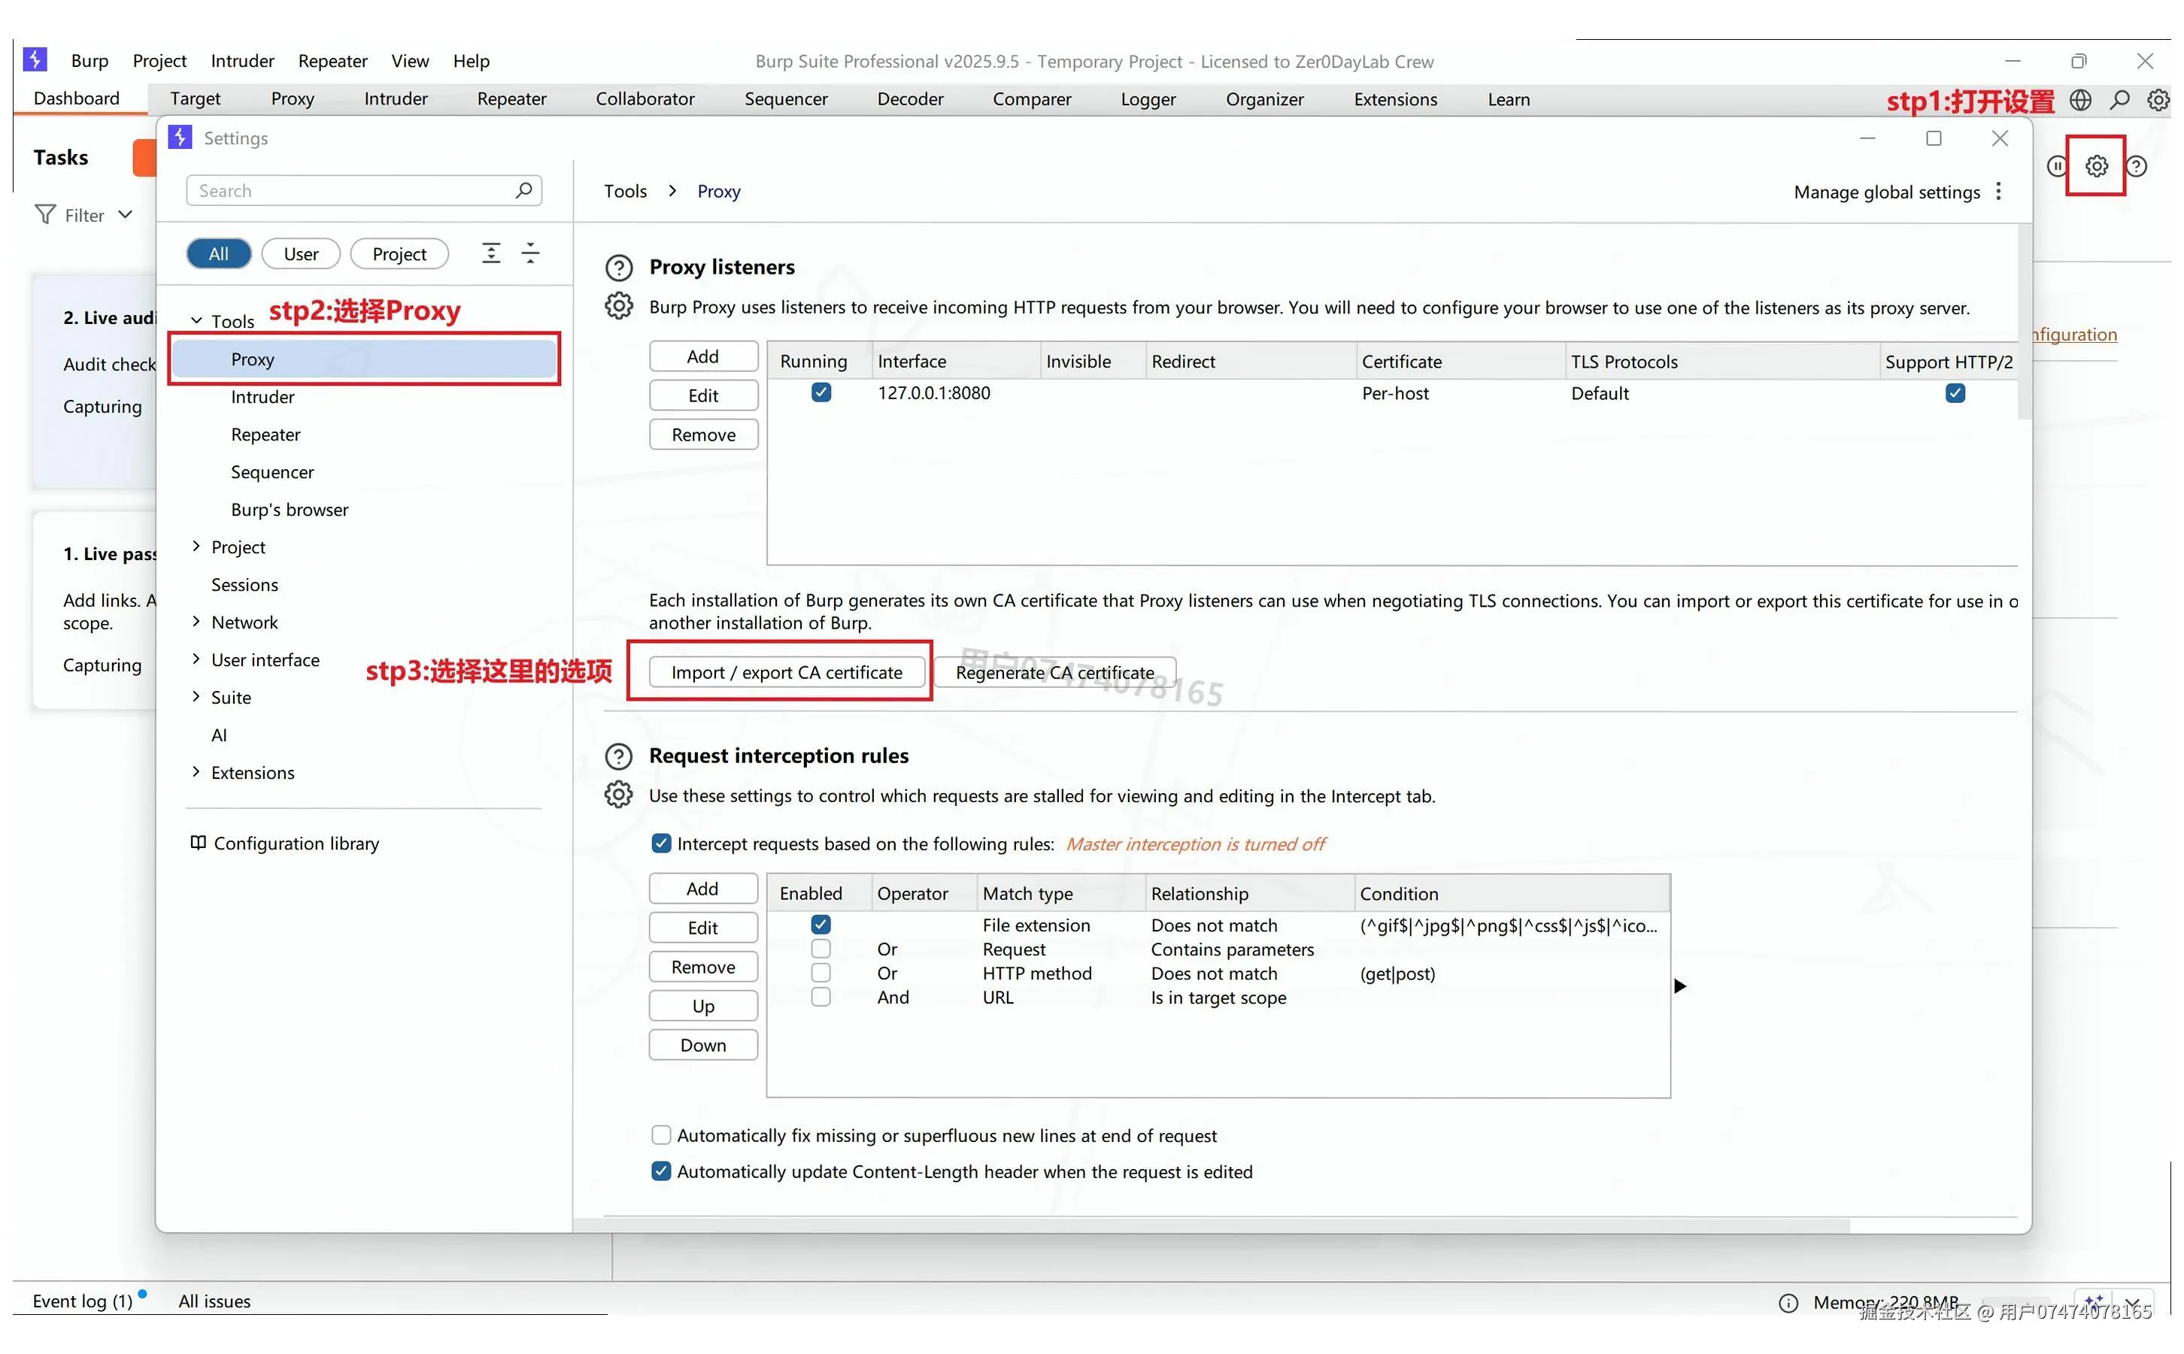2184x1354 pixels.
Task: Open help icon for Request interception rules
Action: [x=618, y=757]
